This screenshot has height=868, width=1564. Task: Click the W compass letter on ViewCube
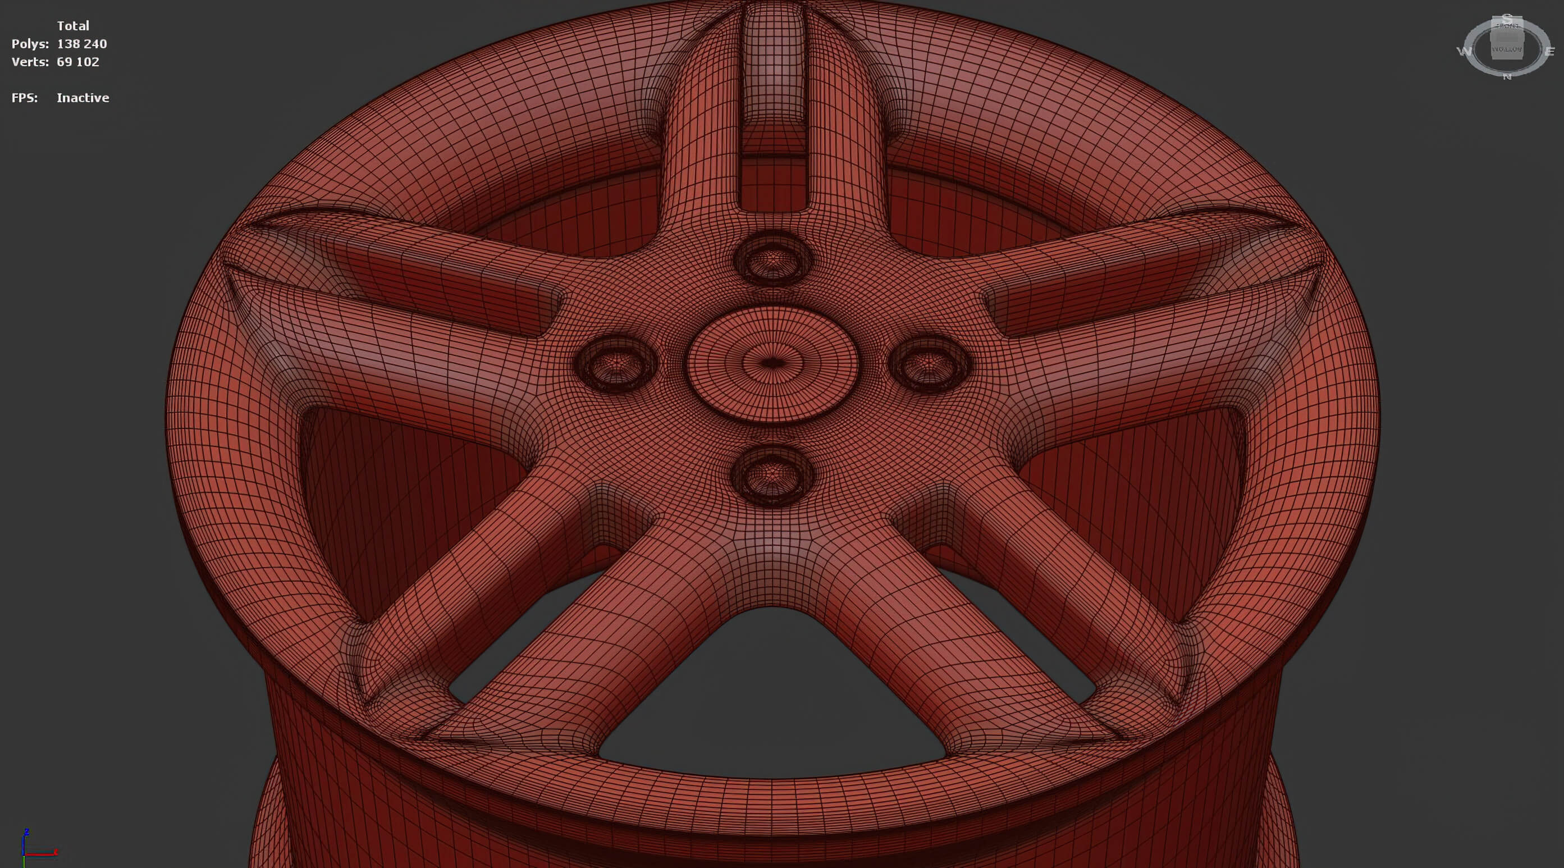pos(1464,52)
